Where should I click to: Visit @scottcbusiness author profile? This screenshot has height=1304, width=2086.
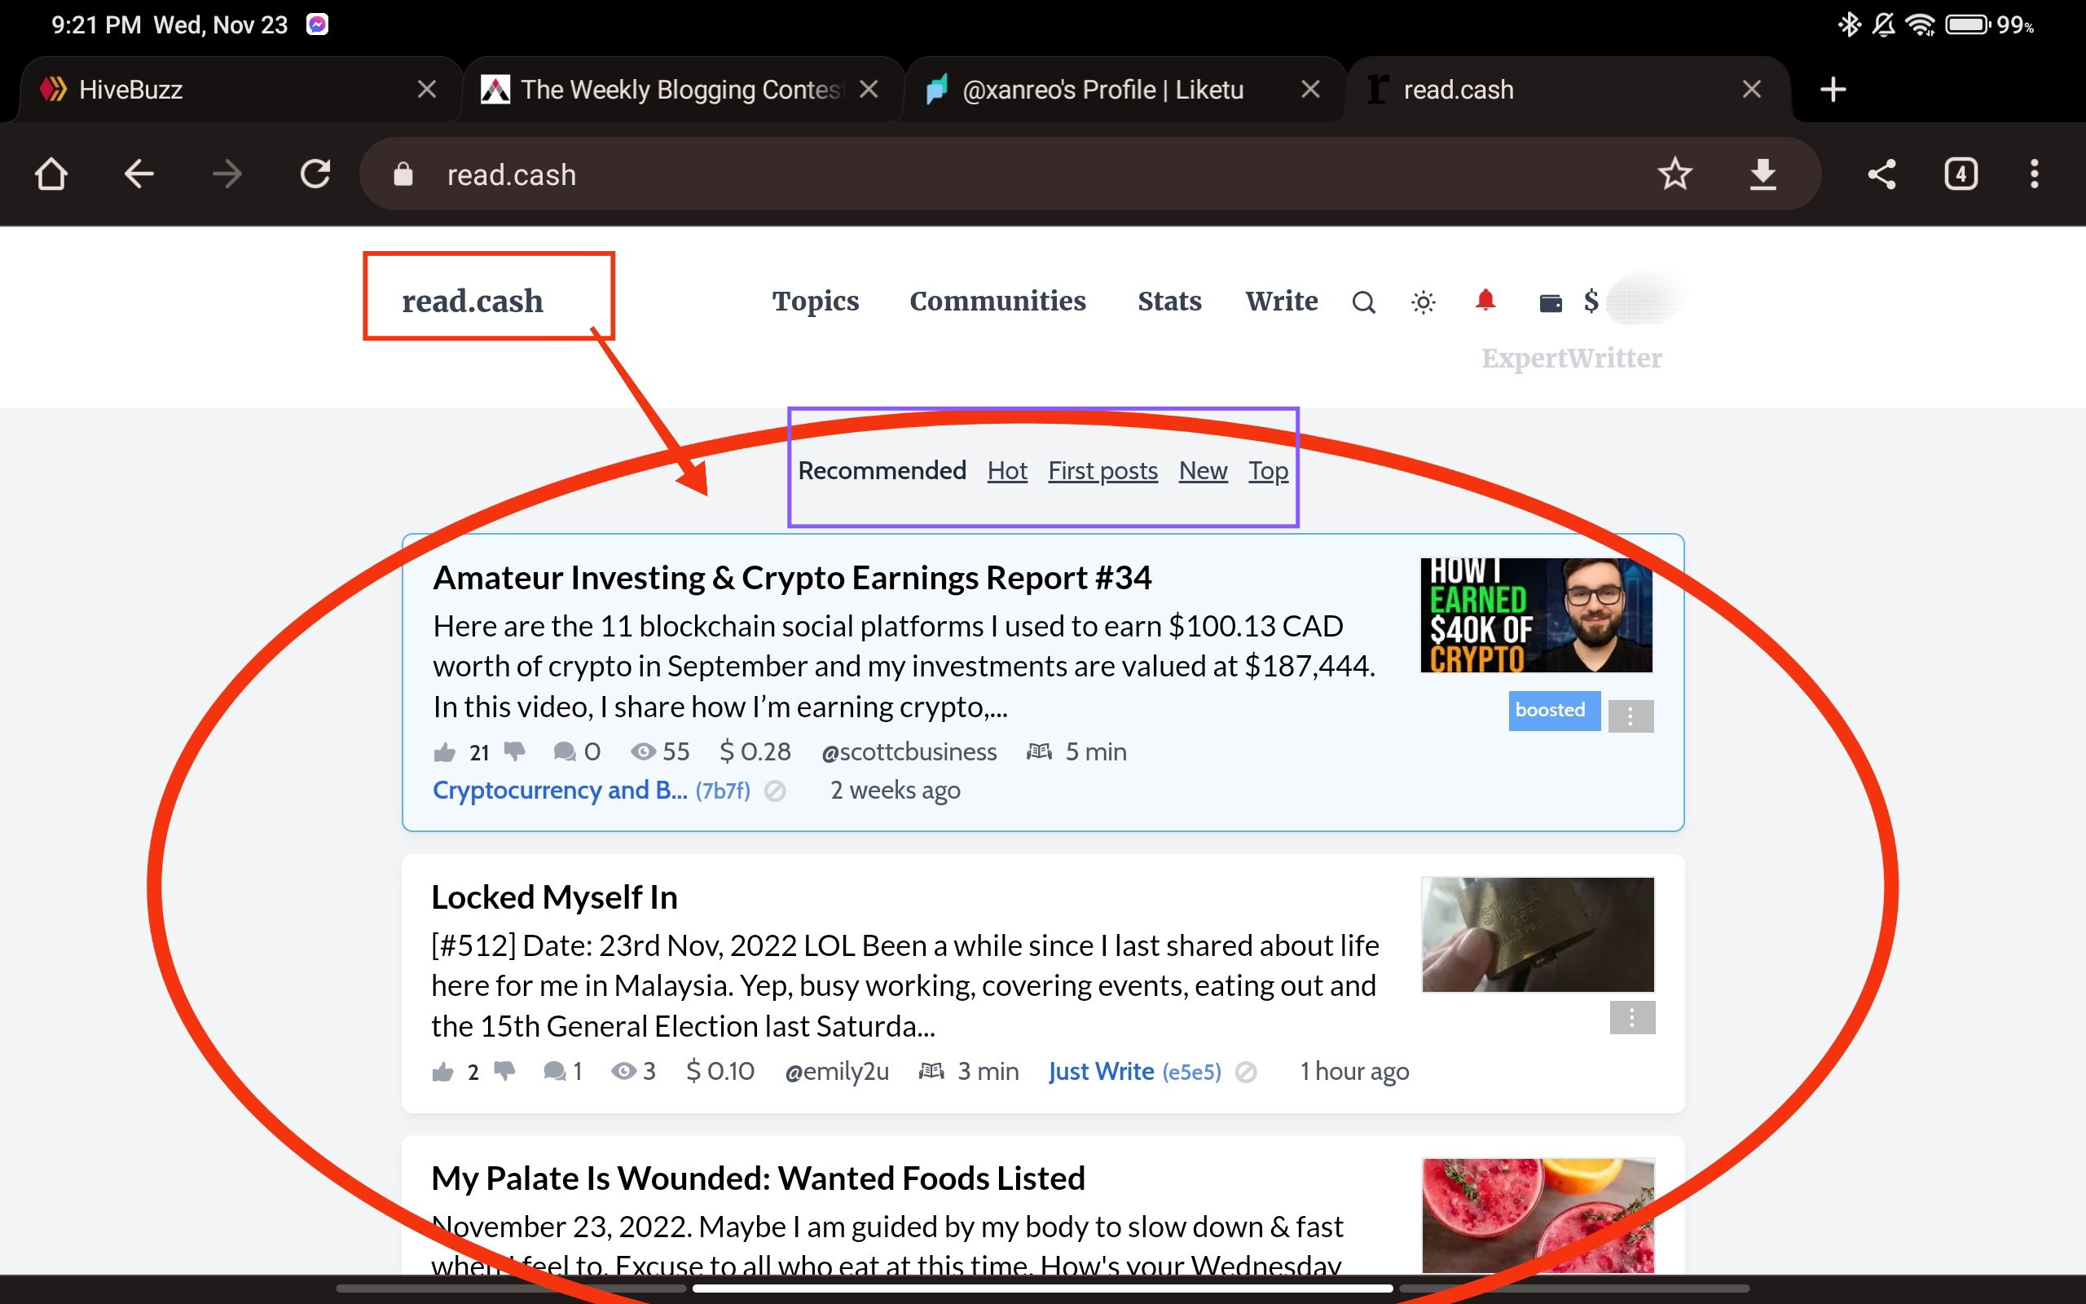click(909, 752)
